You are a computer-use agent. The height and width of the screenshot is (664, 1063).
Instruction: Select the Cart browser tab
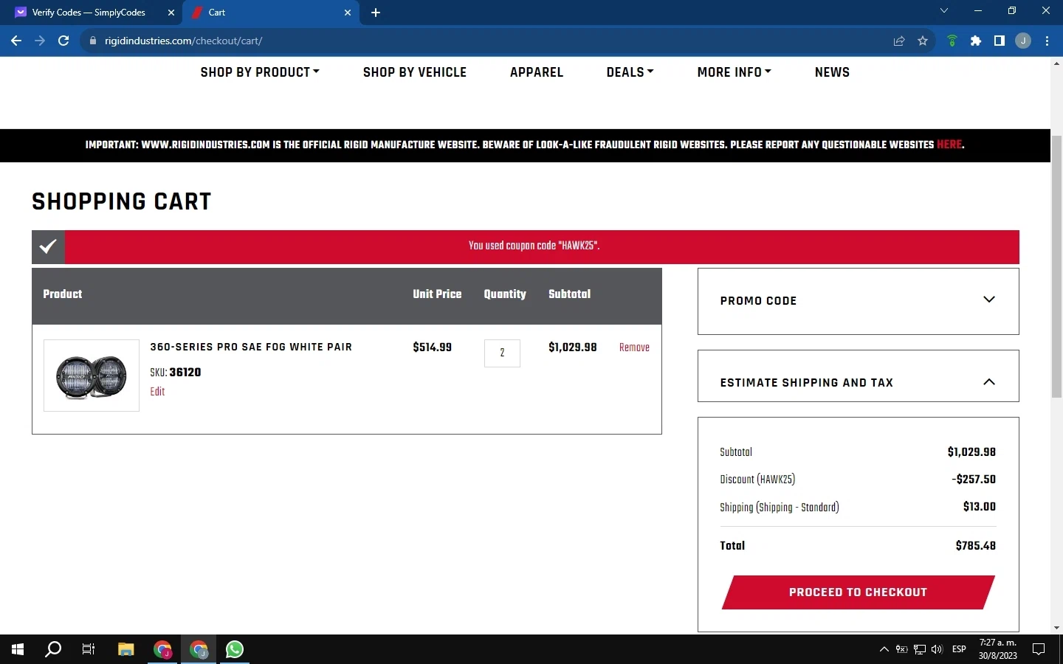coord(270,13)
